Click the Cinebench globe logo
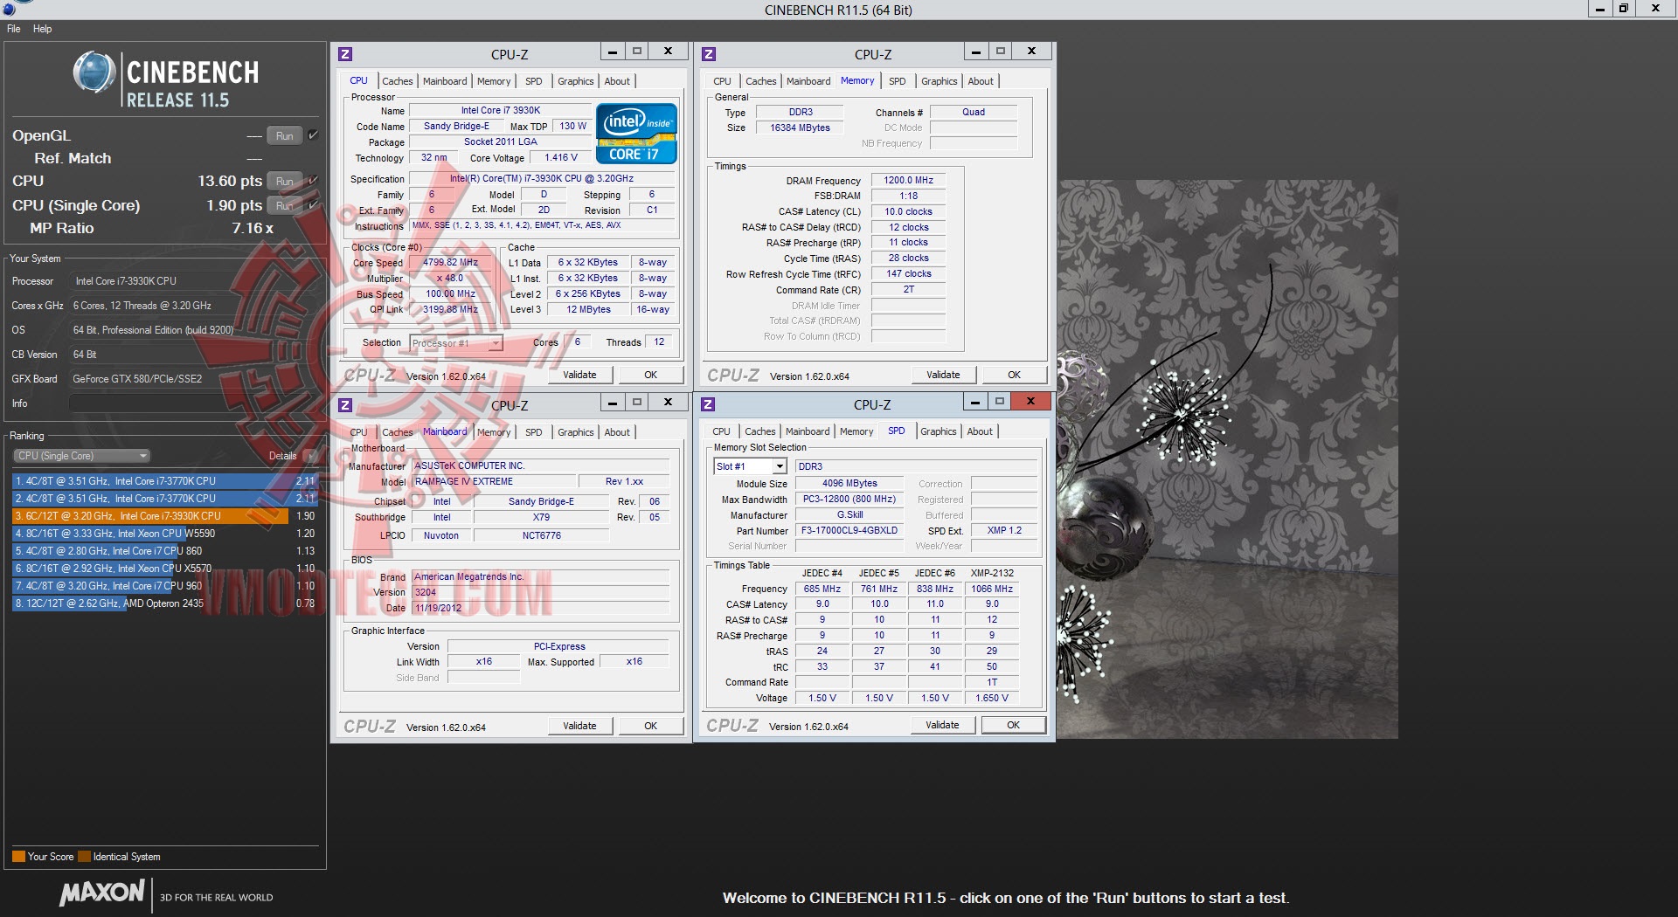Image resolution: width=1678 pixels, height=917 pixels. [x=94, y=72]
